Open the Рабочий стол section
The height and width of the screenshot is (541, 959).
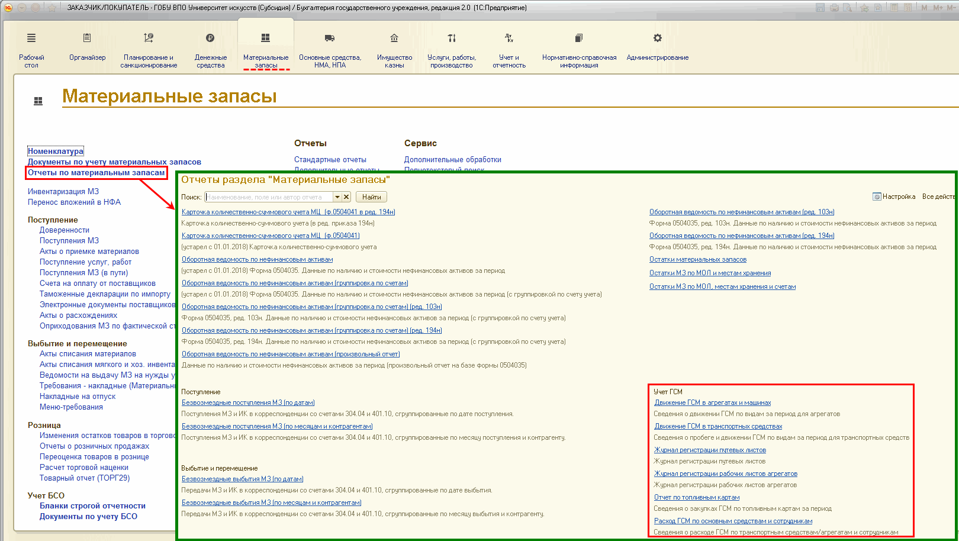31,51
